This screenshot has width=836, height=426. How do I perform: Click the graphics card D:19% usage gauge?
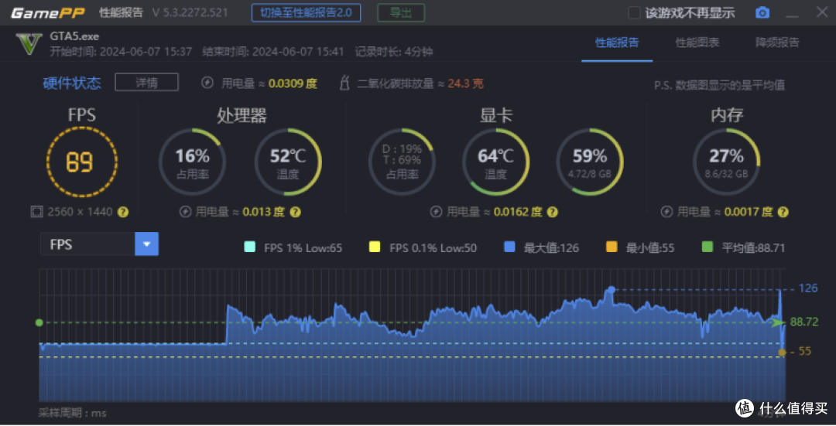point(402,162)
